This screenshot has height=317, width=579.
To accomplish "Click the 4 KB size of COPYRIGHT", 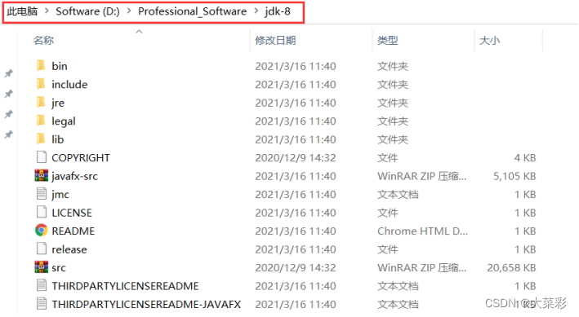I will click(525, 158).
